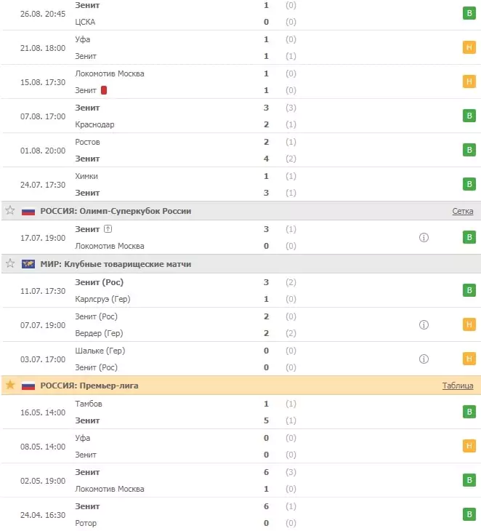Screen dimensions: 481x531
Task: Click advancing arrow icon beside Зенит in Суперкубок
Action: pyautogui.click(x=108, y=229)
